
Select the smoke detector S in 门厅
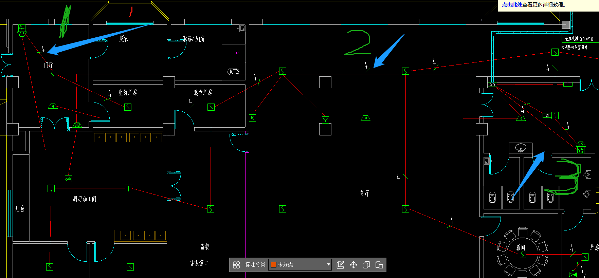(52, 74)
